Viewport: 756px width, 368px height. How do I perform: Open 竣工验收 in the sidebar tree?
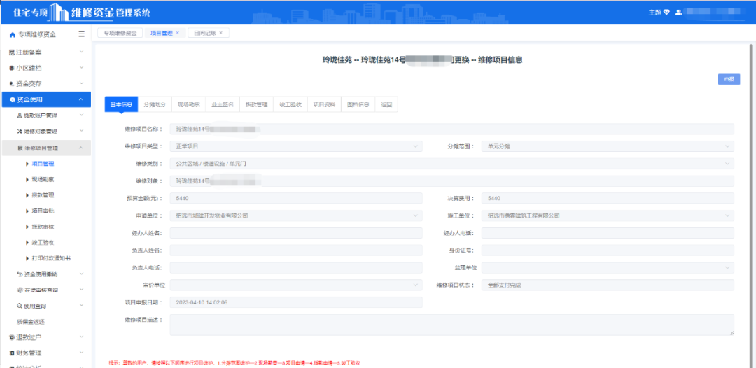[43, 242]
